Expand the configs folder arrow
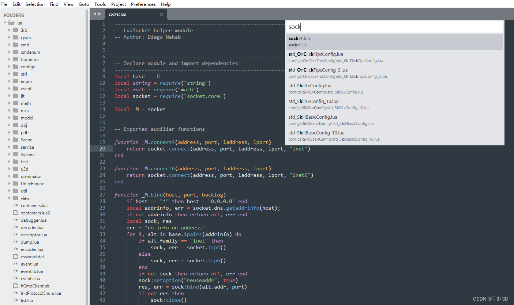The width and height of the screenshot is (514, 305). coord(10,66)
